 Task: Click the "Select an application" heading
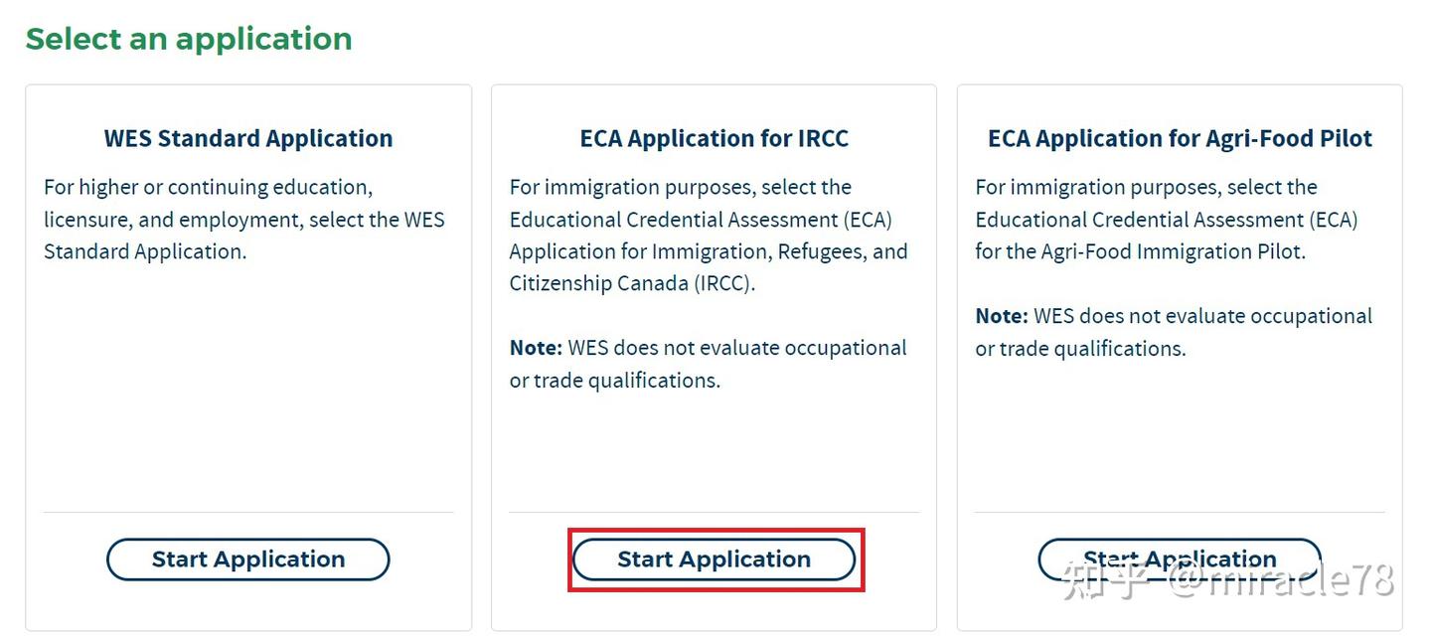tap(189, 39)
